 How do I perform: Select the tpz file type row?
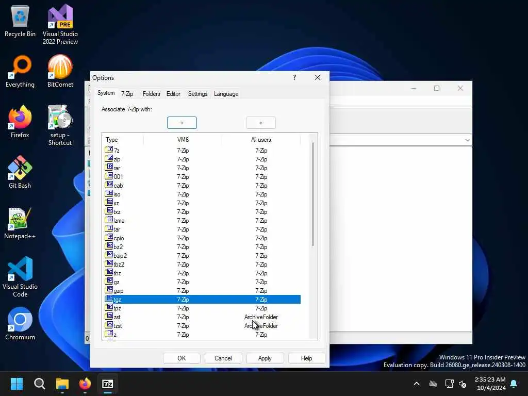[202, 308]
